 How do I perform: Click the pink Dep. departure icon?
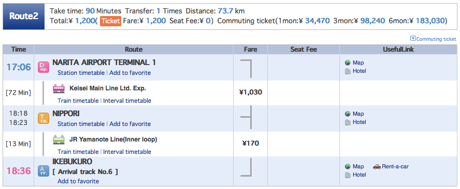pyautogui.click(x=44, y=67)
